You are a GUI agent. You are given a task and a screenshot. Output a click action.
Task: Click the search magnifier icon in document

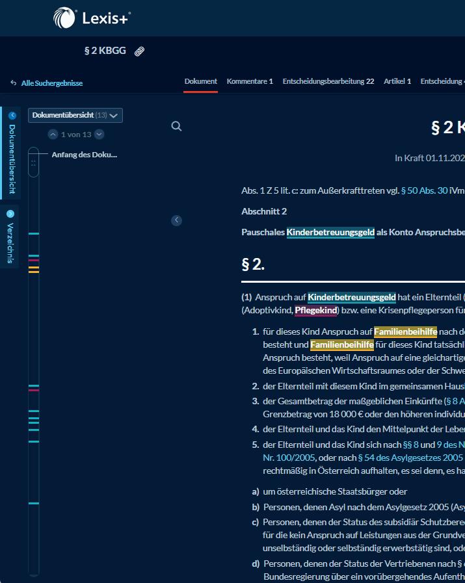click(x=176, y=127)
